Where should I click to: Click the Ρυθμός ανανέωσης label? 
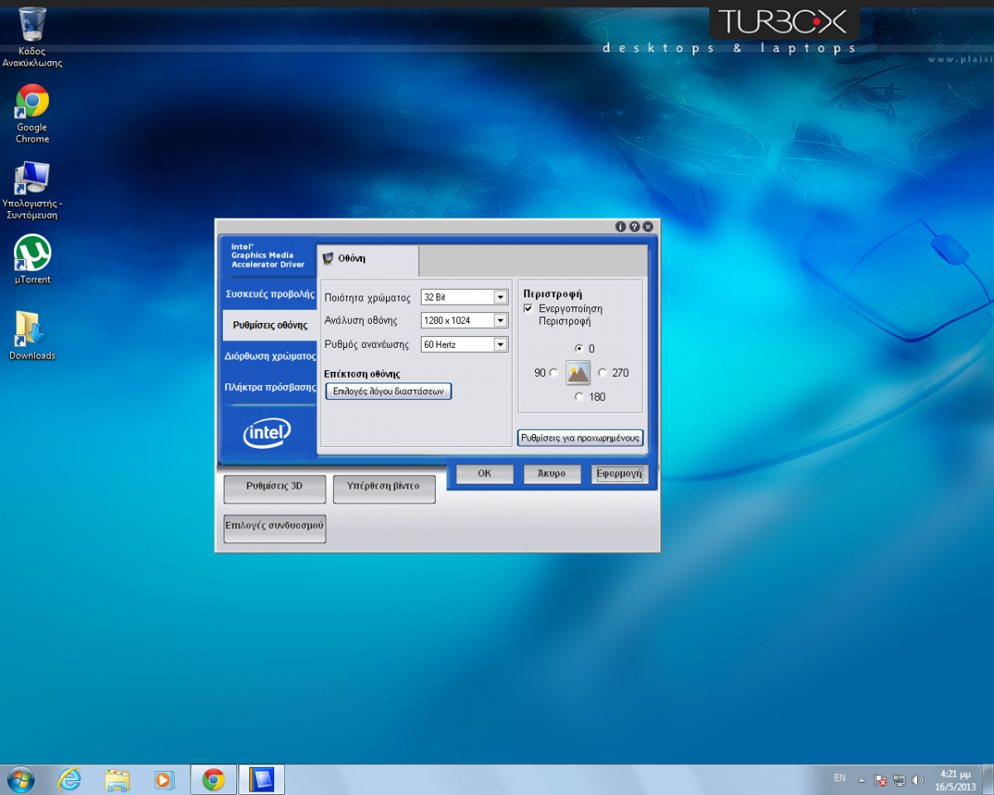tap(367, 344)
